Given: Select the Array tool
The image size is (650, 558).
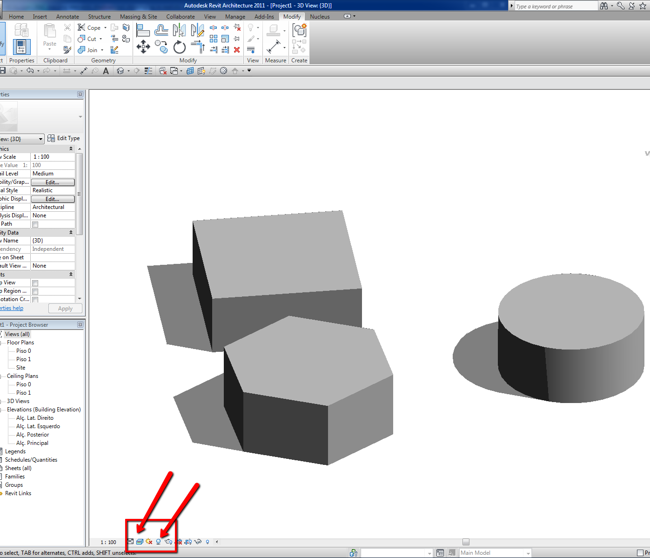Looking at the screenshot, I should point(214,39).
